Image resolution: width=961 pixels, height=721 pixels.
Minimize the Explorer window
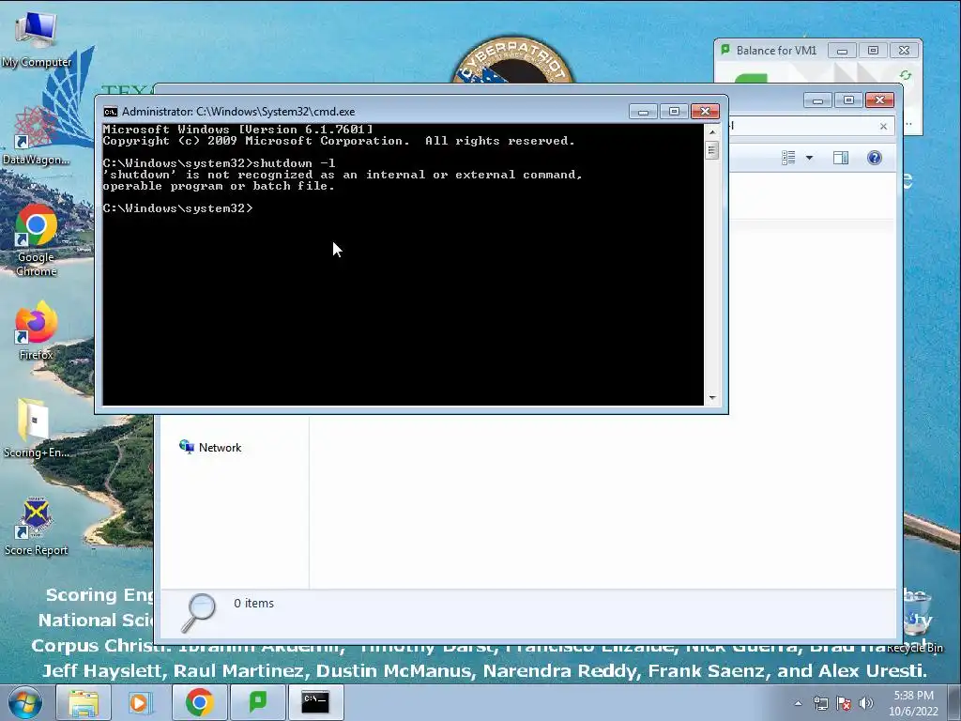point(817,100)
